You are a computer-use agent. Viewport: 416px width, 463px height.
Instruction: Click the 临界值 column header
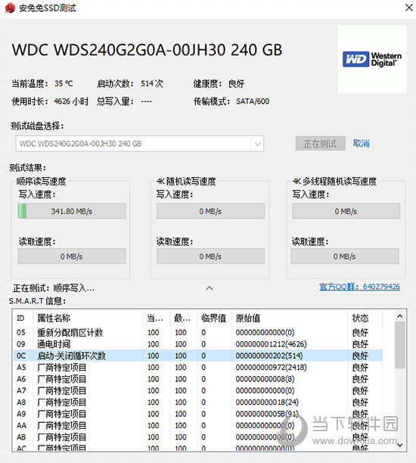(x=214, y=318)
